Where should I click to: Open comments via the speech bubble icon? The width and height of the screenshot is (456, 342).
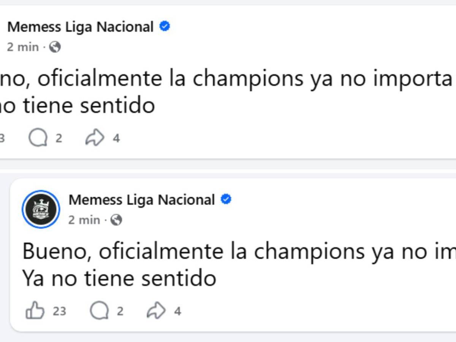(x=101, y=311)
